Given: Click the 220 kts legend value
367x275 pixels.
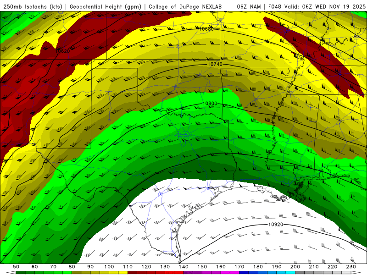Looking at the screenshot, I should click(x=332, y=267).
